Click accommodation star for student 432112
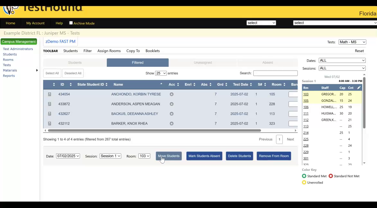The width and height of the screenshot is (377, 208). click(171, 124)
